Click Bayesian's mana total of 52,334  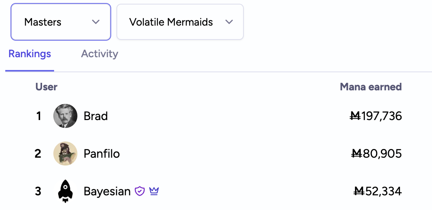coord(378,191)
